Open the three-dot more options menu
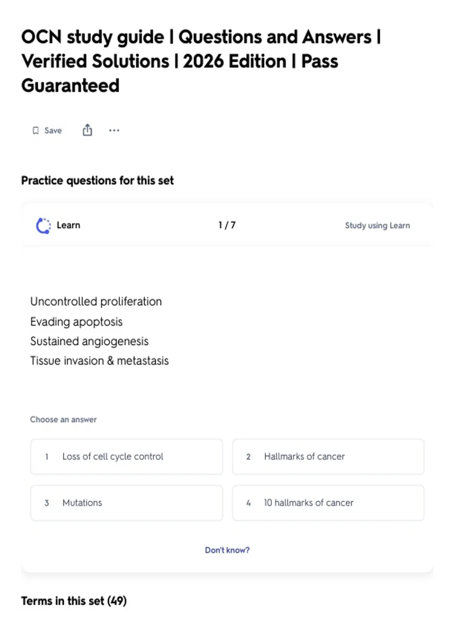This screenshot has height=643, width=454. (x=114, y=130)
